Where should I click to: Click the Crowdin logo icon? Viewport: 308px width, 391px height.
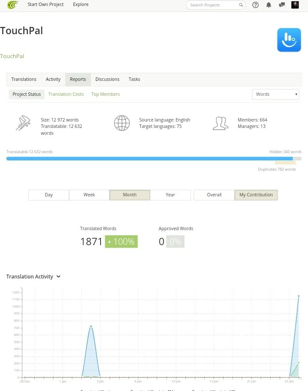13,5
